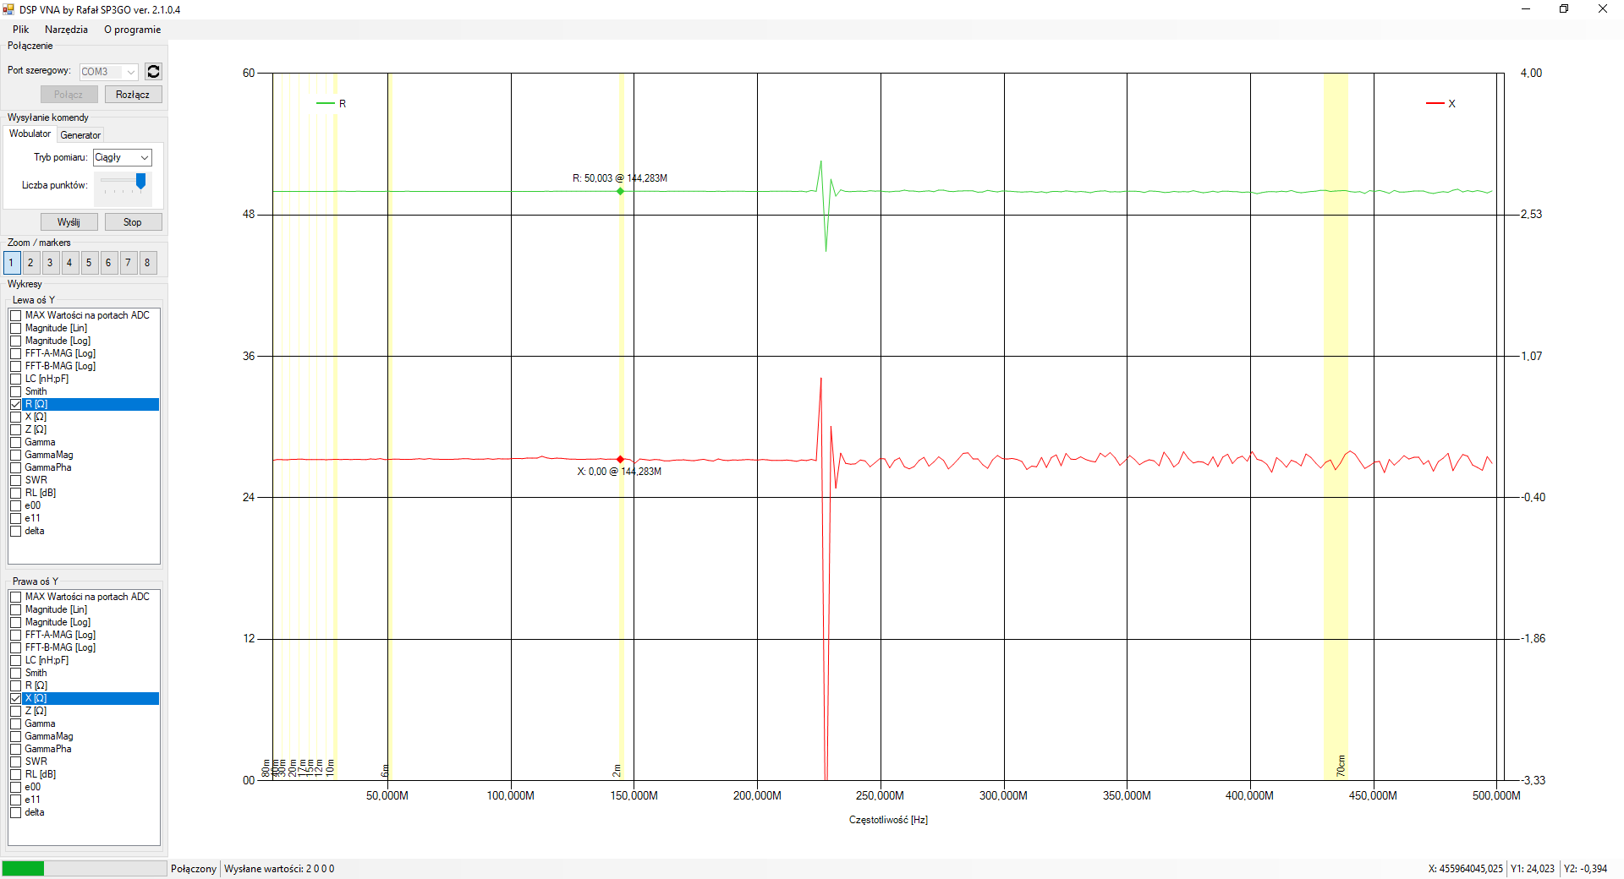The height and width of the screenshot is (879, 1624).
Task: Click the refresh serial ports icon
Action: pos(153,72)
